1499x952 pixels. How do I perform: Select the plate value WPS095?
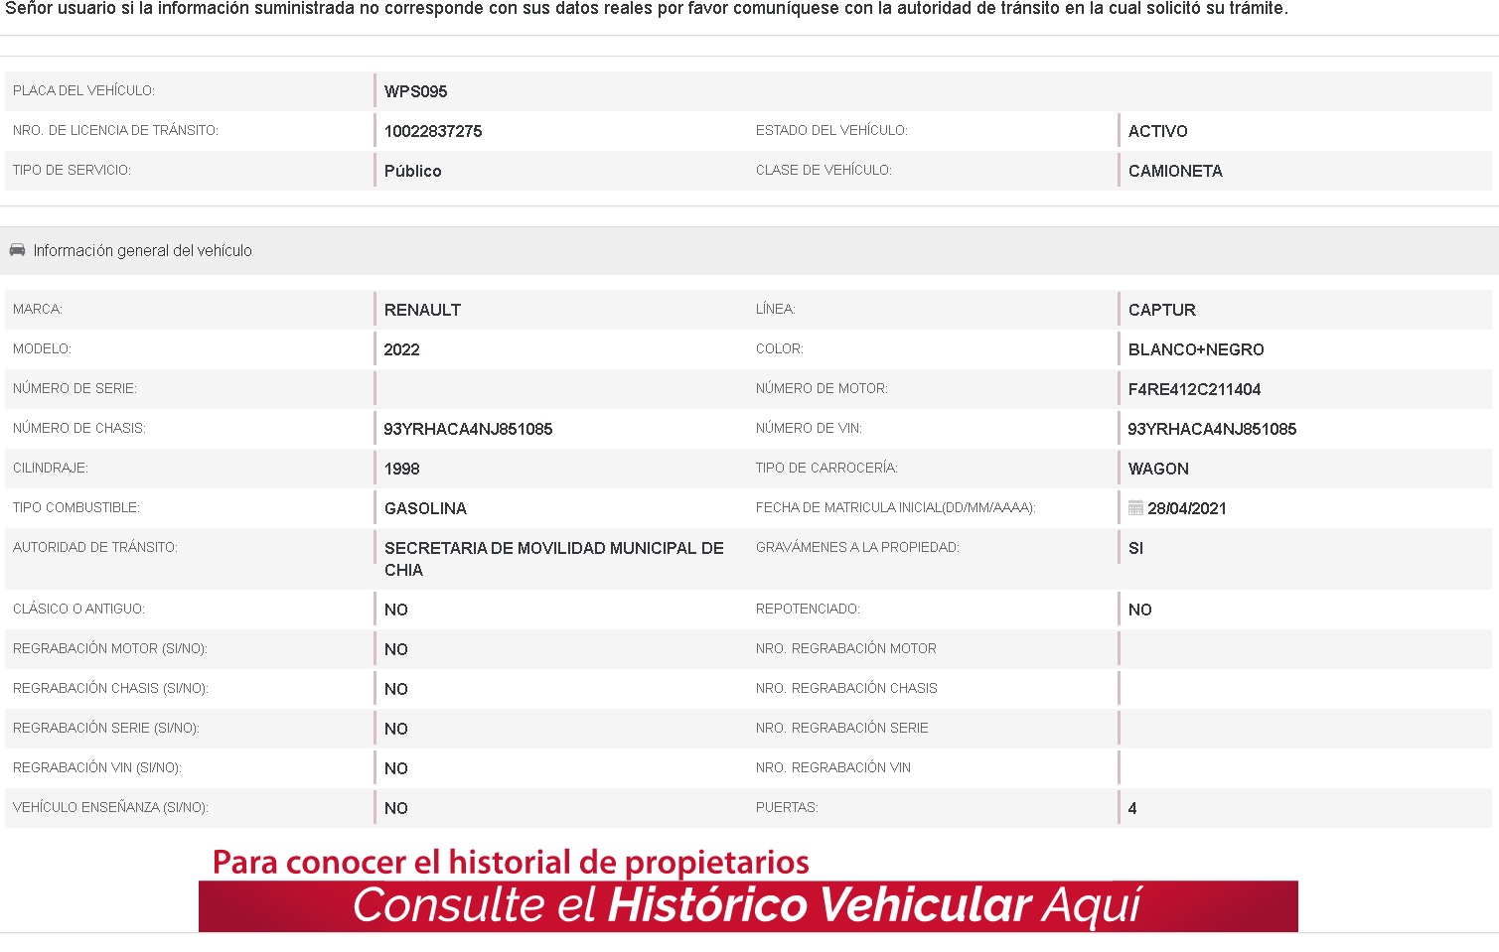click(415, 91)
